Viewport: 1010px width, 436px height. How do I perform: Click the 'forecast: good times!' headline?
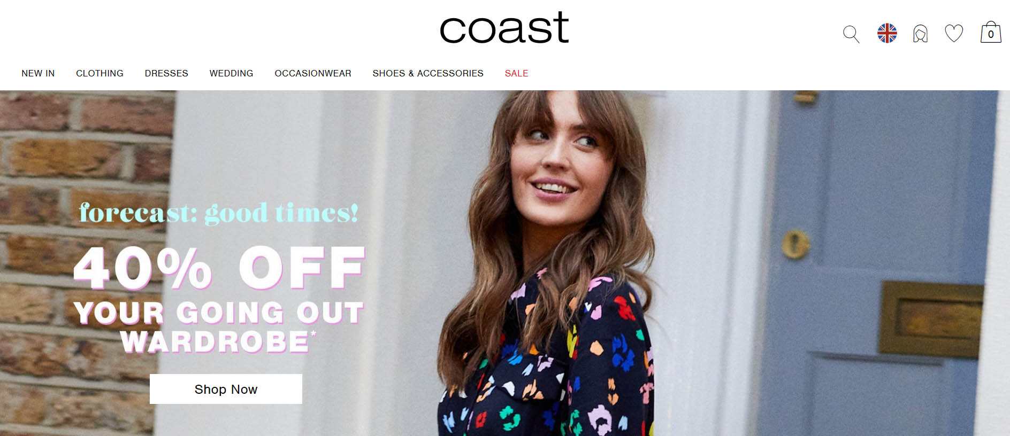coord(218,213)
